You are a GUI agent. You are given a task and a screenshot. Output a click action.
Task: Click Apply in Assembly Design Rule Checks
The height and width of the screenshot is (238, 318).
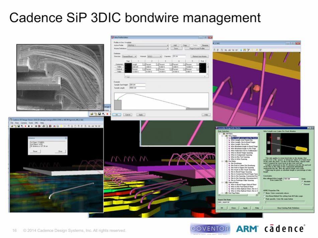(x=245, y=208)
